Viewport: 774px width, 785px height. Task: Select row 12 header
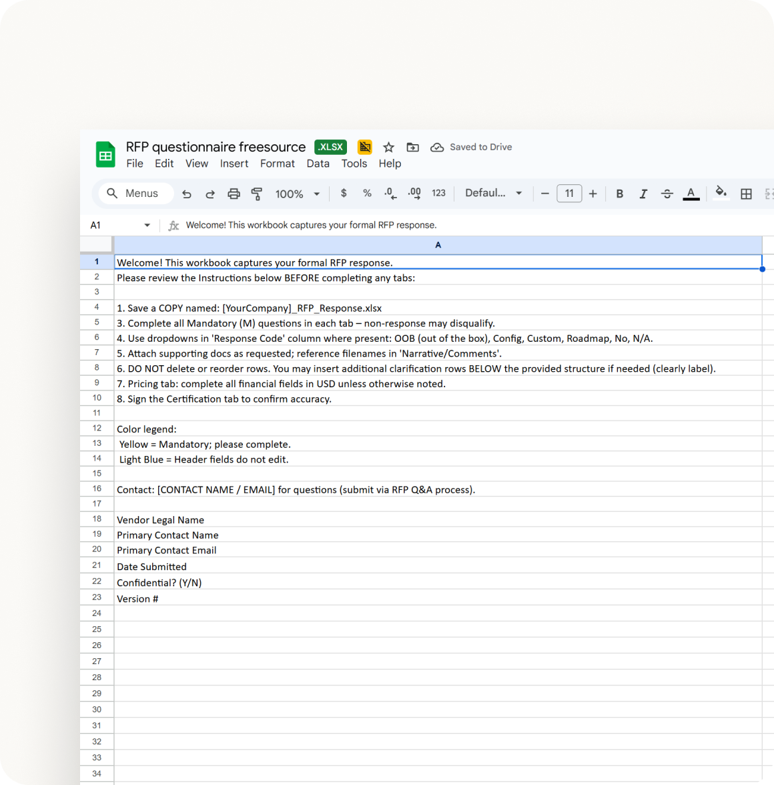click(x=97, y=428)
